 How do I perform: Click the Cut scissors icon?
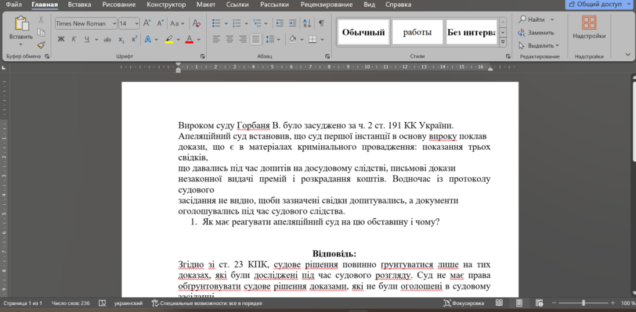pyautogui.click(x=41, y=20)
